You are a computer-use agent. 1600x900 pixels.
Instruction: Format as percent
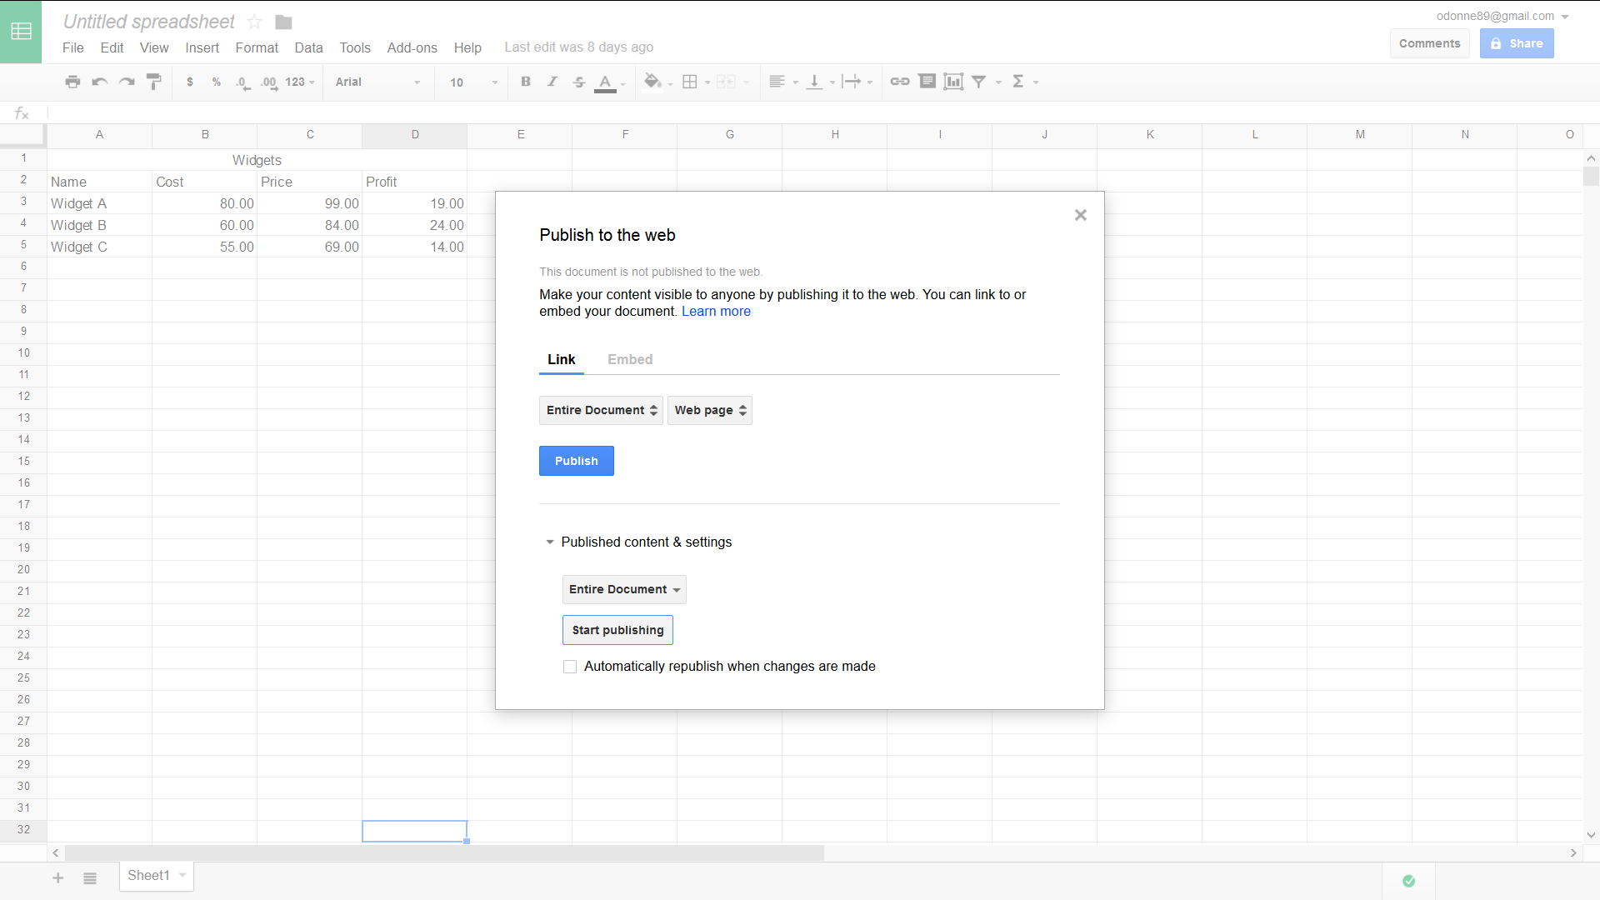click(x=217, y=82)
